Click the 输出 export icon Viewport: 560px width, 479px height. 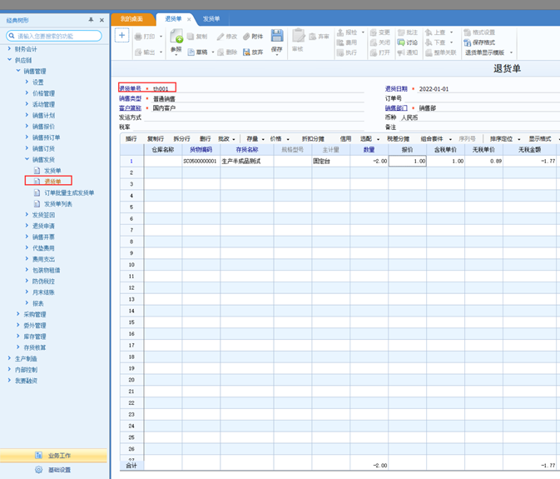tap(138, 52)
